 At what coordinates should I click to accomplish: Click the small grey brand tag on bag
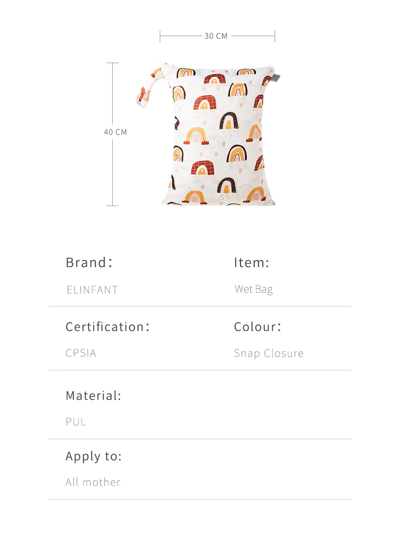[x=276, y=78]
